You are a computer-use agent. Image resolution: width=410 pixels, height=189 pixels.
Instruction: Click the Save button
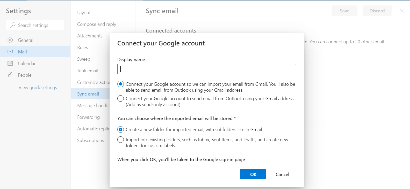point(344,11)
